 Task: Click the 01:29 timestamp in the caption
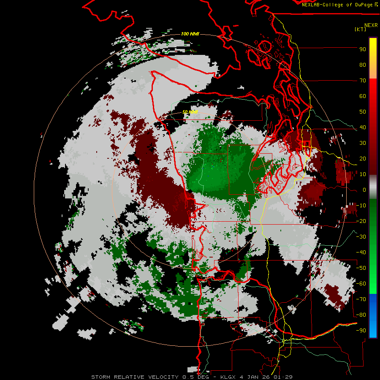[x=283, y=377]
